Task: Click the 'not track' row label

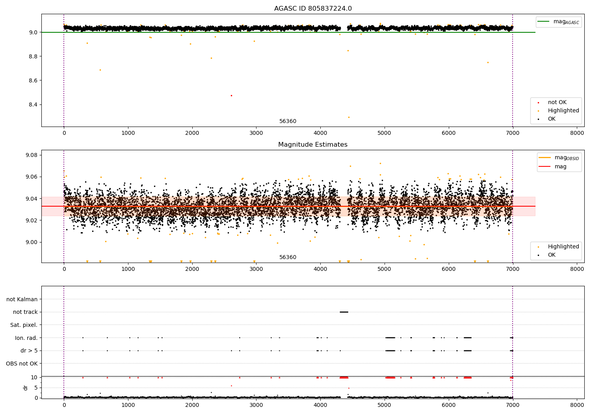Action: pos(25,312)
